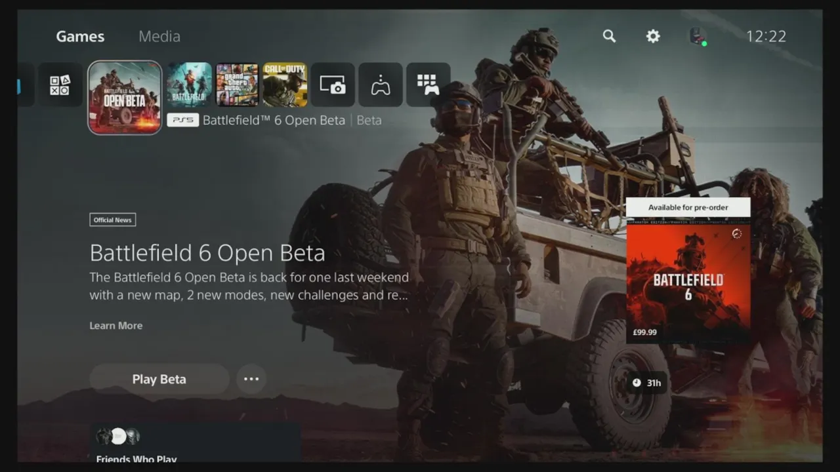Select the Battlefield Open Beta game tile
Image resolution: width=840 pixels, height=472 pixels.
tap(125, 97)
